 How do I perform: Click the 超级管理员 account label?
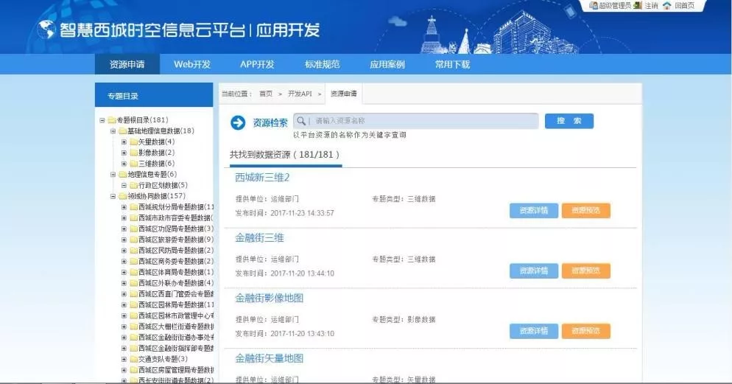click(615, 6)
